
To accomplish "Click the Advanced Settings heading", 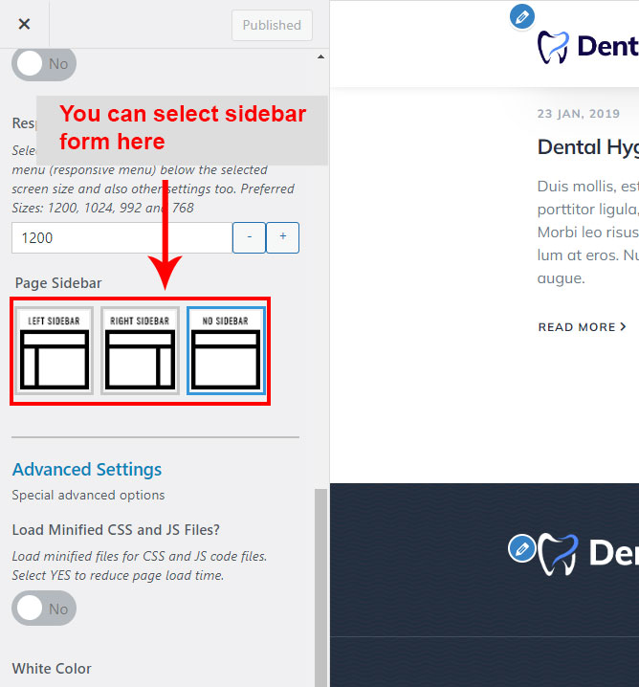I will tap(87, 470).
